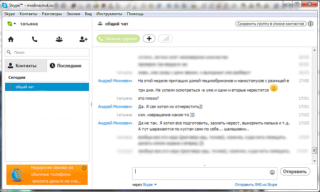Screen dimensions: 320x192
Task: Check call quality signal bars icon
Action: pos(165,39)
